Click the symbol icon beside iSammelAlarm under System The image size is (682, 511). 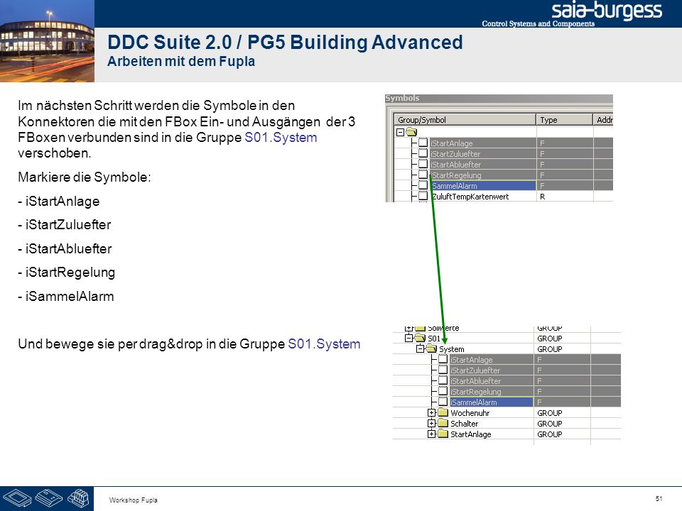443,402
